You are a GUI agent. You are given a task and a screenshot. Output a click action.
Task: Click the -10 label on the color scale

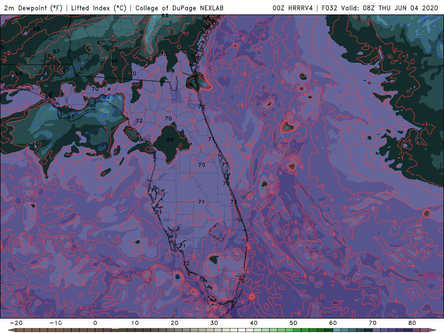56,323
